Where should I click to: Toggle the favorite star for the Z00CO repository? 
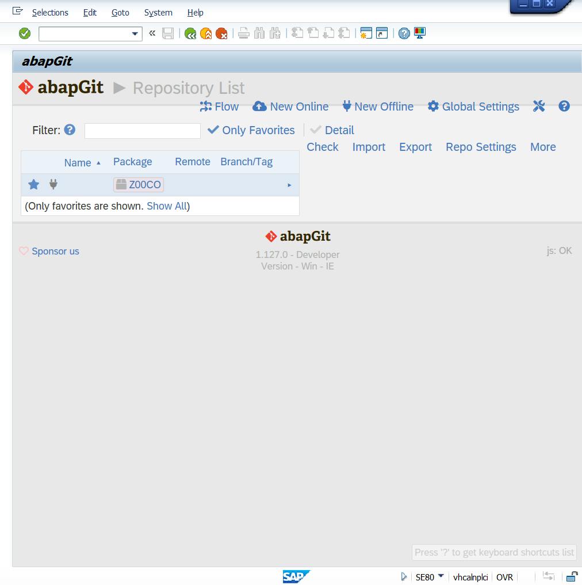[34, 184]
